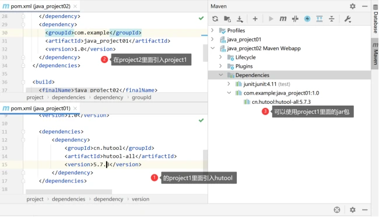Click 'dependency' breadcrumb in top editor
Screen dimensions: 379x217
pos(108,97)
